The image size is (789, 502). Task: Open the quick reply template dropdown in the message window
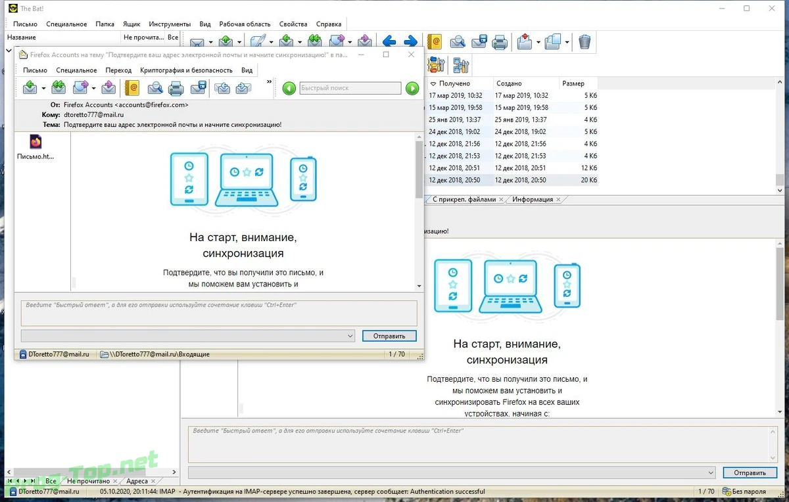pos(350,336)
